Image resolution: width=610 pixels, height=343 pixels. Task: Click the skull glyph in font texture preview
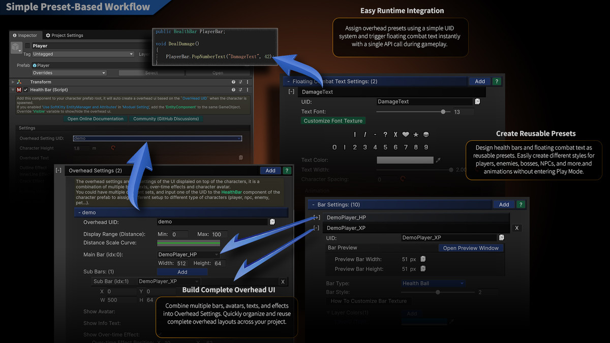point(426,135)
